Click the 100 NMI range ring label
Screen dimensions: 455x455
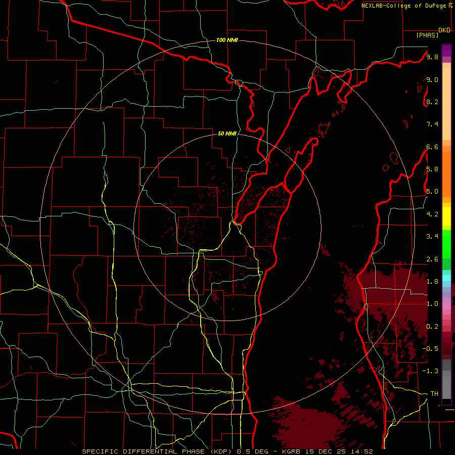(227, 40)
